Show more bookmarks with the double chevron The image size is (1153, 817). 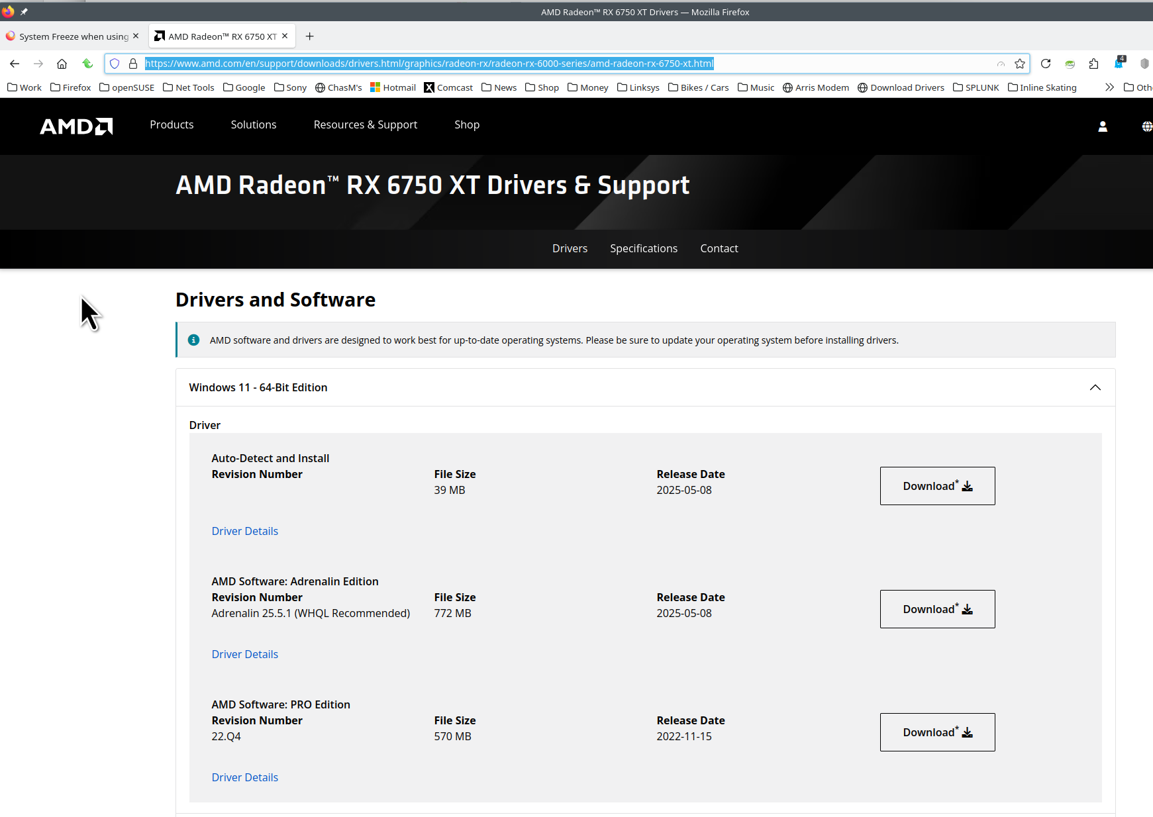point(1109,87)
